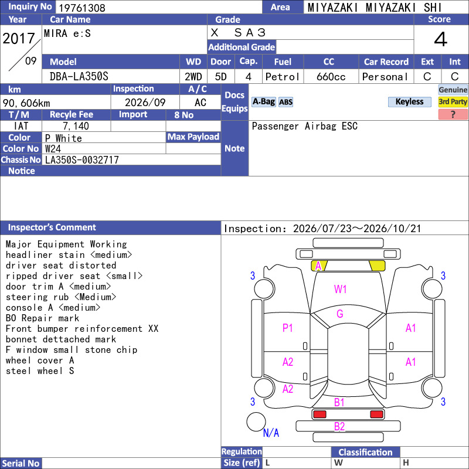
Task: Click the red question mark badge
Action: click(x=453, y=114)
